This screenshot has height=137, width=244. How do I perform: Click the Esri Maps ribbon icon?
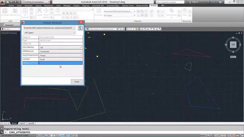click(5, 12)
